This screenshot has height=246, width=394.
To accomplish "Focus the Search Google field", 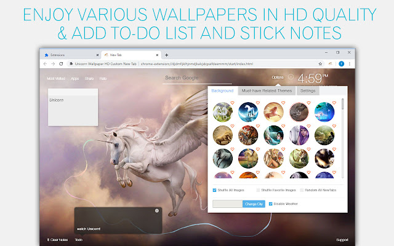I will pos(197,78).
